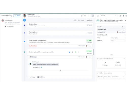Click the Add Note button
The image size is (127, 95).
click(x=41, y=77)
